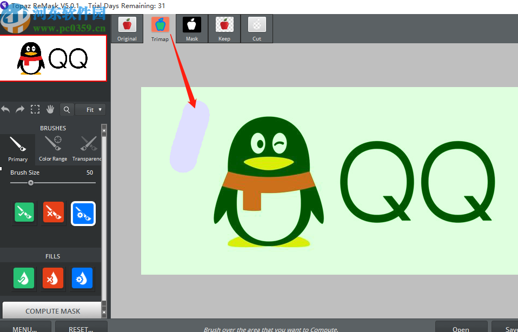Select the Color Range brush type
The width and height of the screenshot is (518, 332).
click(x=53, y=149)
